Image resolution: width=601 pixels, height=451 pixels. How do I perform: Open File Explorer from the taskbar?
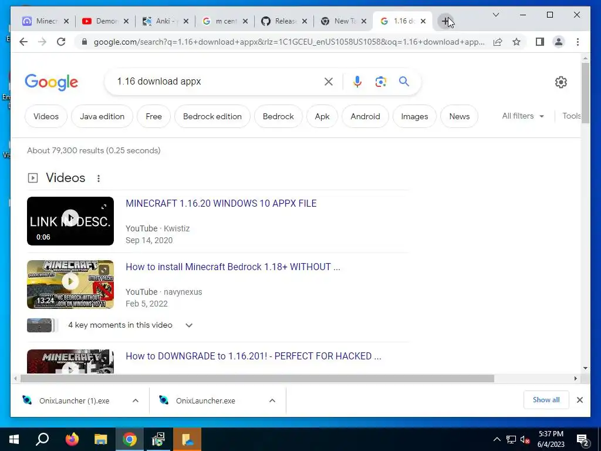coord(100,439)
